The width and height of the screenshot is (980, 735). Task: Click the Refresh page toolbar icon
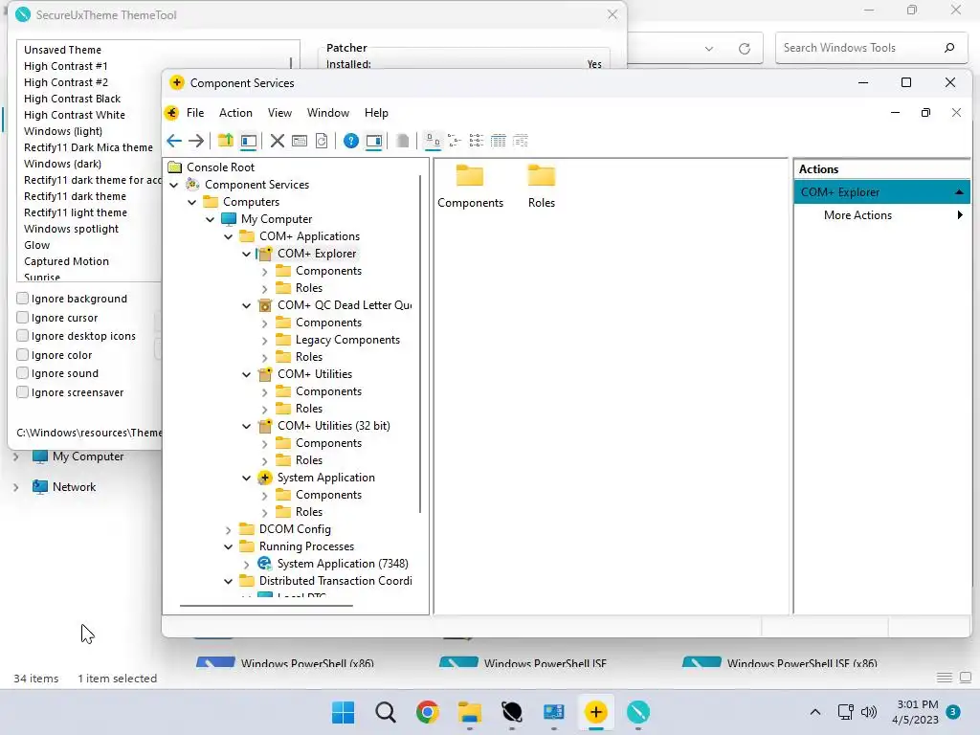pyautogui.click(x=322, y=141)
